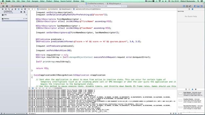Switch to the assistant editor
This screenshot has height=115, width=205.
187,6
